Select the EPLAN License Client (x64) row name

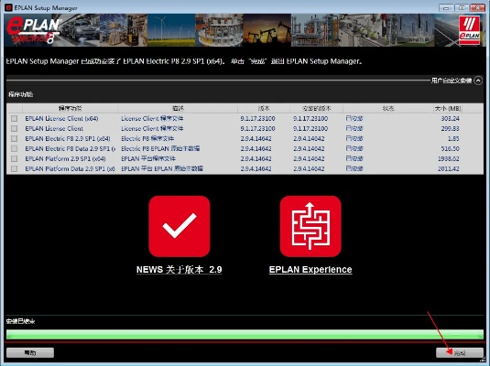(x=61, y=119)
